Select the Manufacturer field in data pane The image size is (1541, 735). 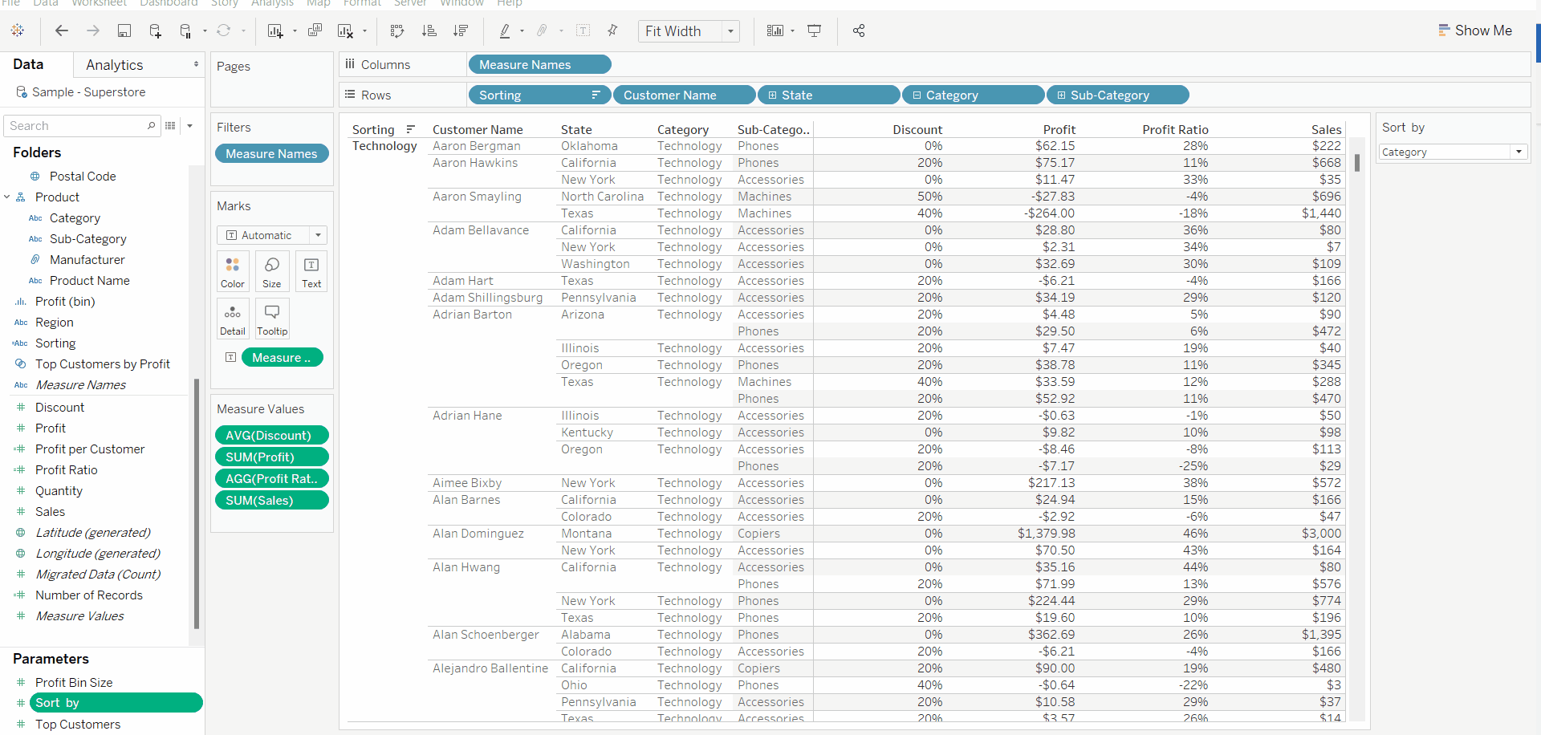click(87, 260)
